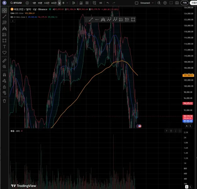Switch to the 5분 timeframe
The height and width of the screenshot is (189, 197).
pyautogui.click(x=34, y=3)
